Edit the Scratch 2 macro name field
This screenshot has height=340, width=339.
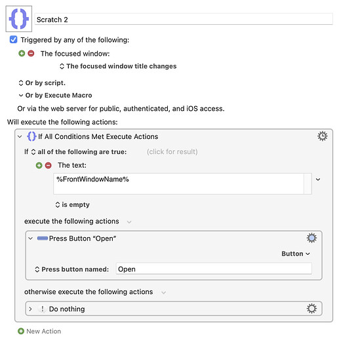pyautogui.click(x=184, y=20)
